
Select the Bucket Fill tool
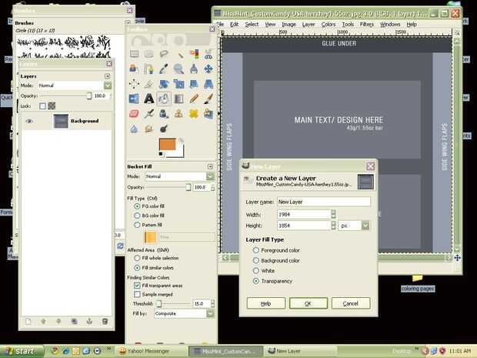click(x=164, y=99)
